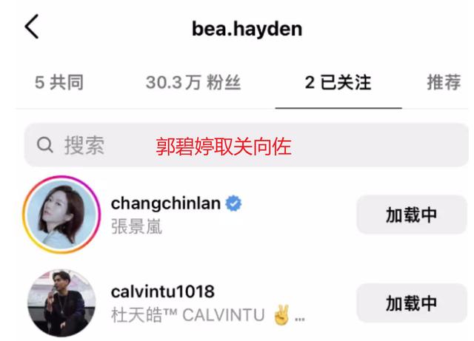Click the red 郭碧婷取关向佐 caption text
This screenshot has width=474, height=341.
pyautogui.click(x=224, y=146)
